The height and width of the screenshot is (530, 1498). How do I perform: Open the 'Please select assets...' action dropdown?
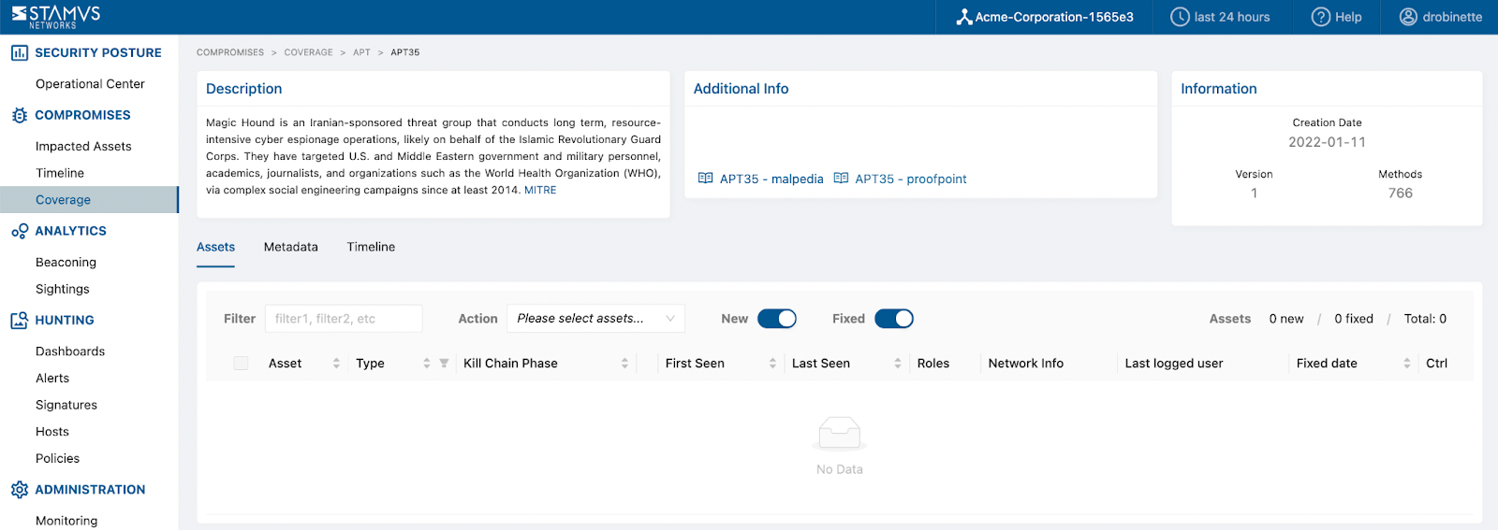[595, 319]
